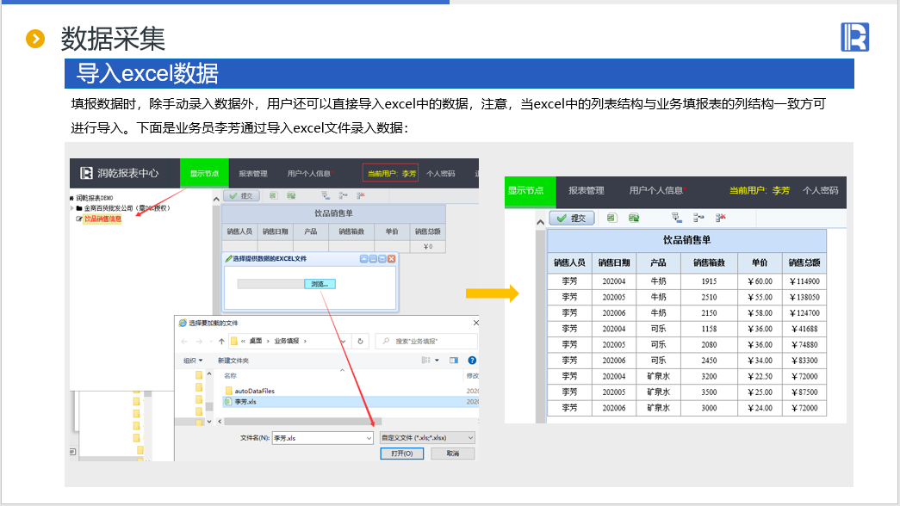The width and height of the screenshot is (900, 506).
Task: Click the insert-row icon above the filled sales table
Action: [x=677, y=218]
